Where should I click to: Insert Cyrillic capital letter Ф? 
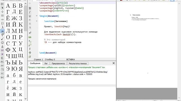click(x=8, y=50)
